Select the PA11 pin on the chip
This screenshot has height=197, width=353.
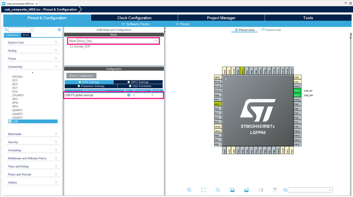297,95
